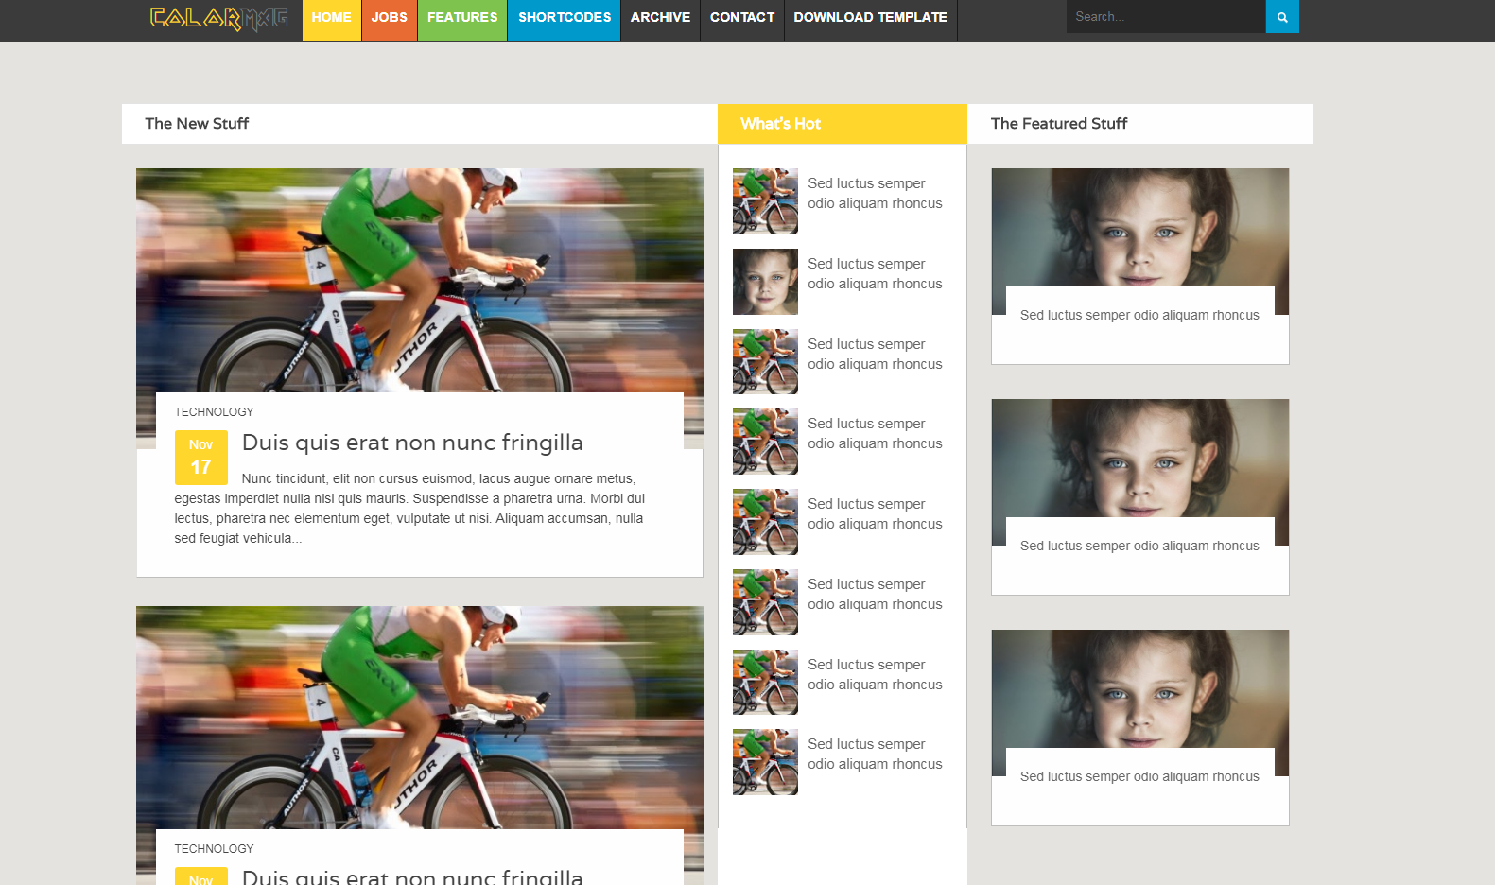The image size is (1495, 885).
Task: Click the ColorMag logo
Action: coord(218,18)
